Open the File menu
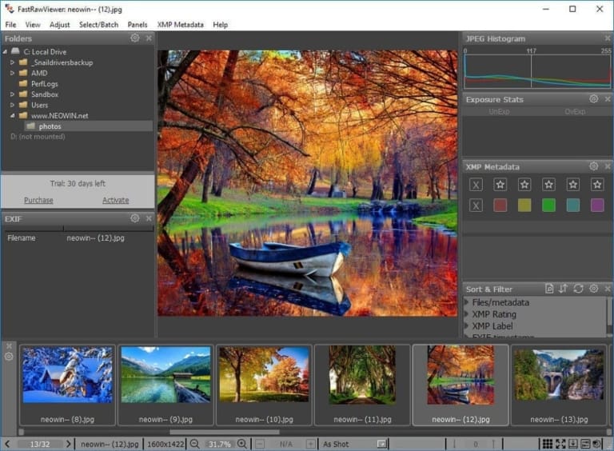 coord(10,25)
